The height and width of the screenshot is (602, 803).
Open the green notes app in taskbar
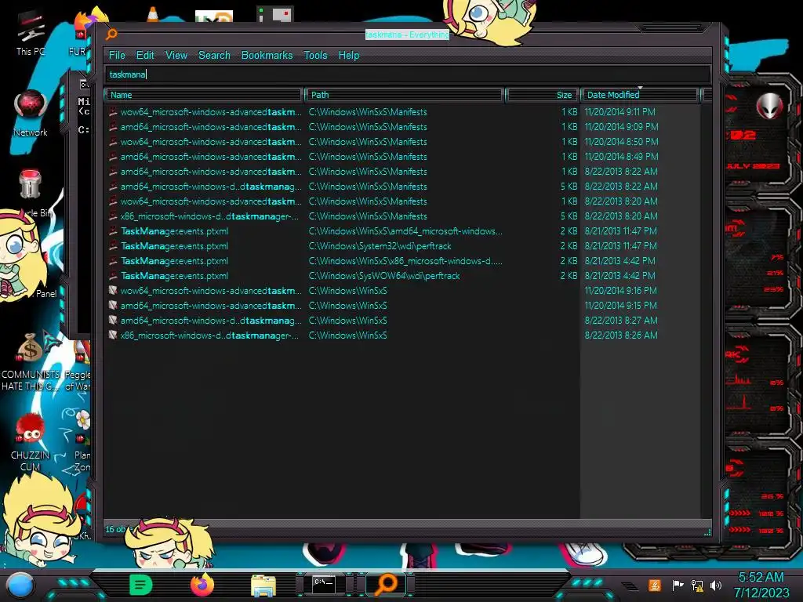[141, 585]
